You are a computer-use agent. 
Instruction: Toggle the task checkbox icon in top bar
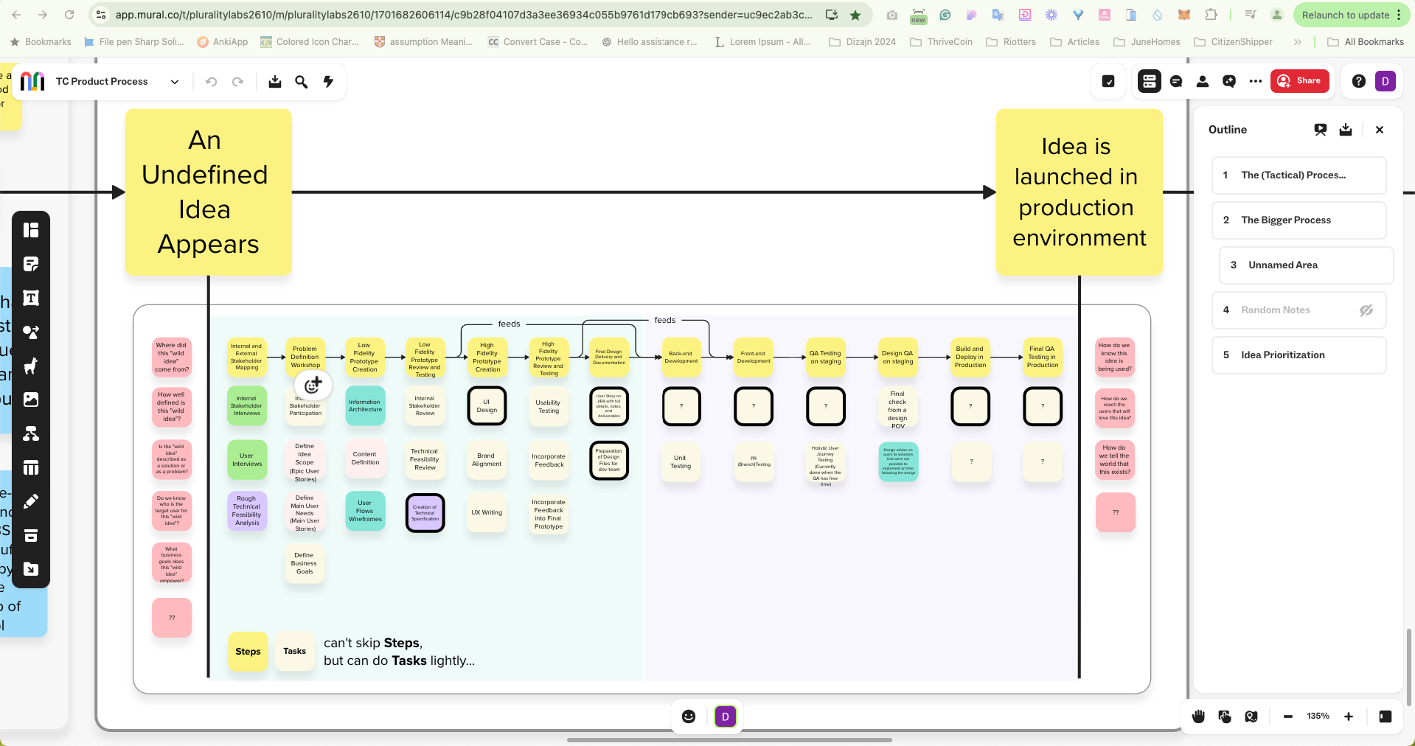click(1108, 81)
